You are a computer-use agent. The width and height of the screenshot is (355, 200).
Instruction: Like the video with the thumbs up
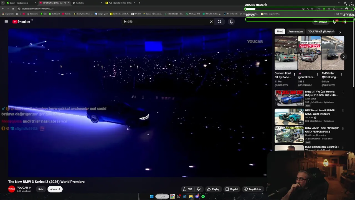tap(187, 189)
